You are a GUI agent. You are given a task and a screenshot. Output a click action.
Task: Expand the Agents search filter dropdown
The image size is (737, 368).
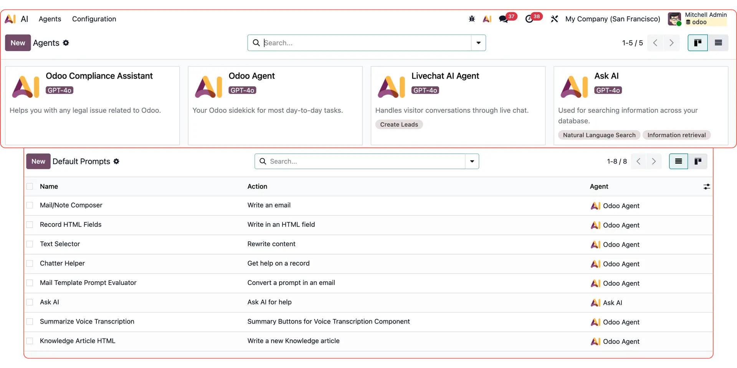click(478, 43)
